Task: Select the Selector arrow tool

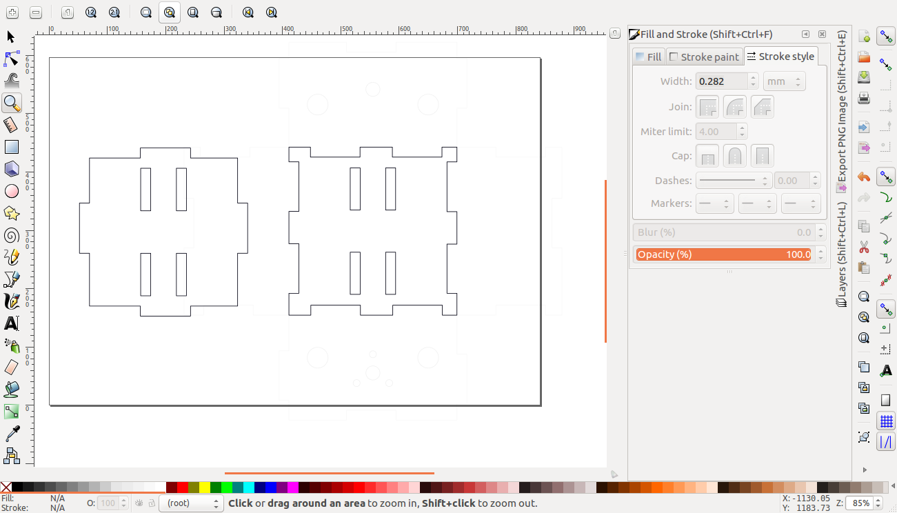Action: coord(11,37)
